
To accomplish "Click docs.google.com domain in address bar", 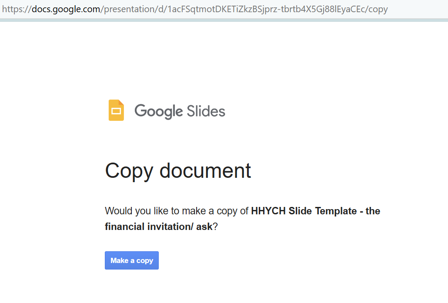I will point(66,9).
